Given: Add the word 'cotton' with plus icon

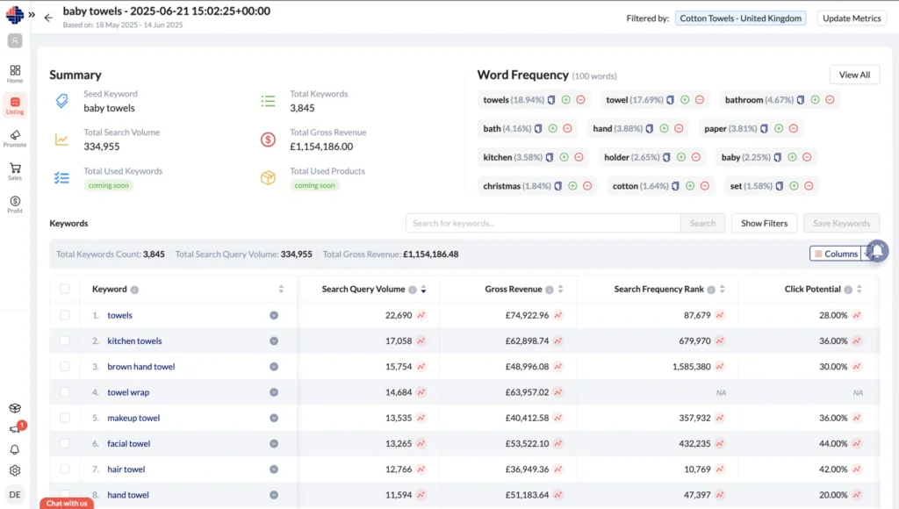Looking at the screenshot, I should pos(690,186).
